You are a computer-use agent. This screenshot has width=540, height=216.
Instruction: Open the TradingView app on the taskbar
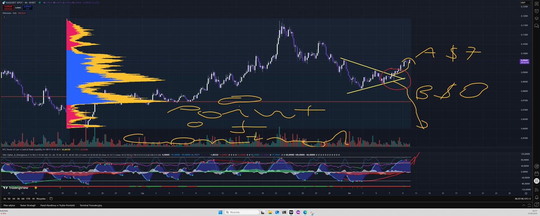point(291,212)
